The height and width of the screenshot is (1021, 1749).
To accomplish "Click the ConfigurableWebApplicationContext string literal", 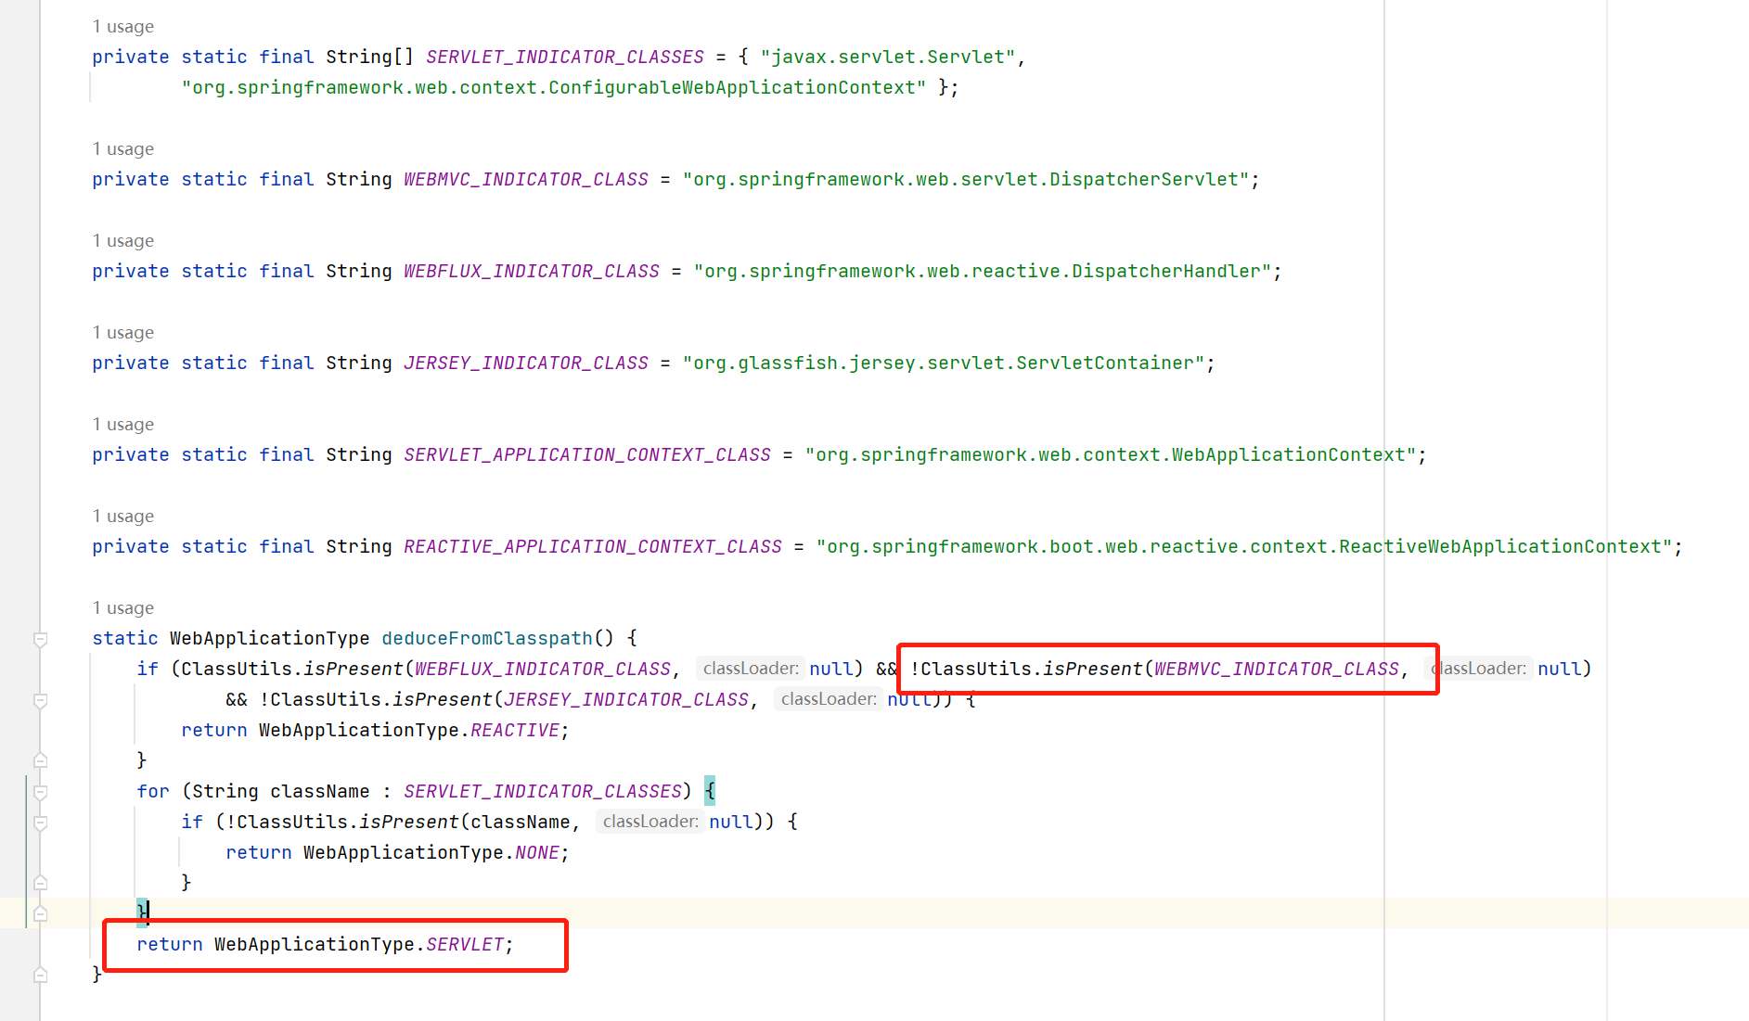I will point(554,87).
